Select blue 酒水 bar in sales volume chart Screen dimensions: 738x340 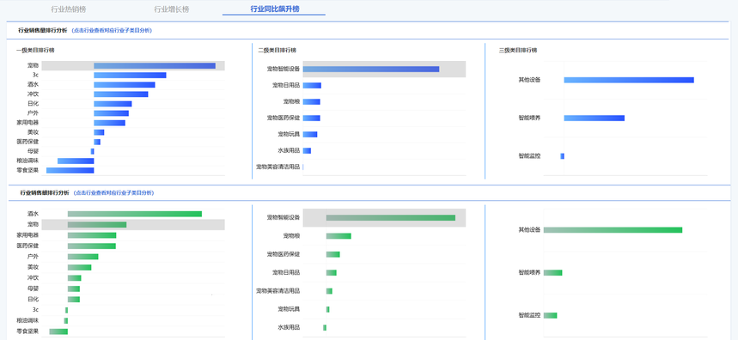pyautogui.click(x=125, y=85)
